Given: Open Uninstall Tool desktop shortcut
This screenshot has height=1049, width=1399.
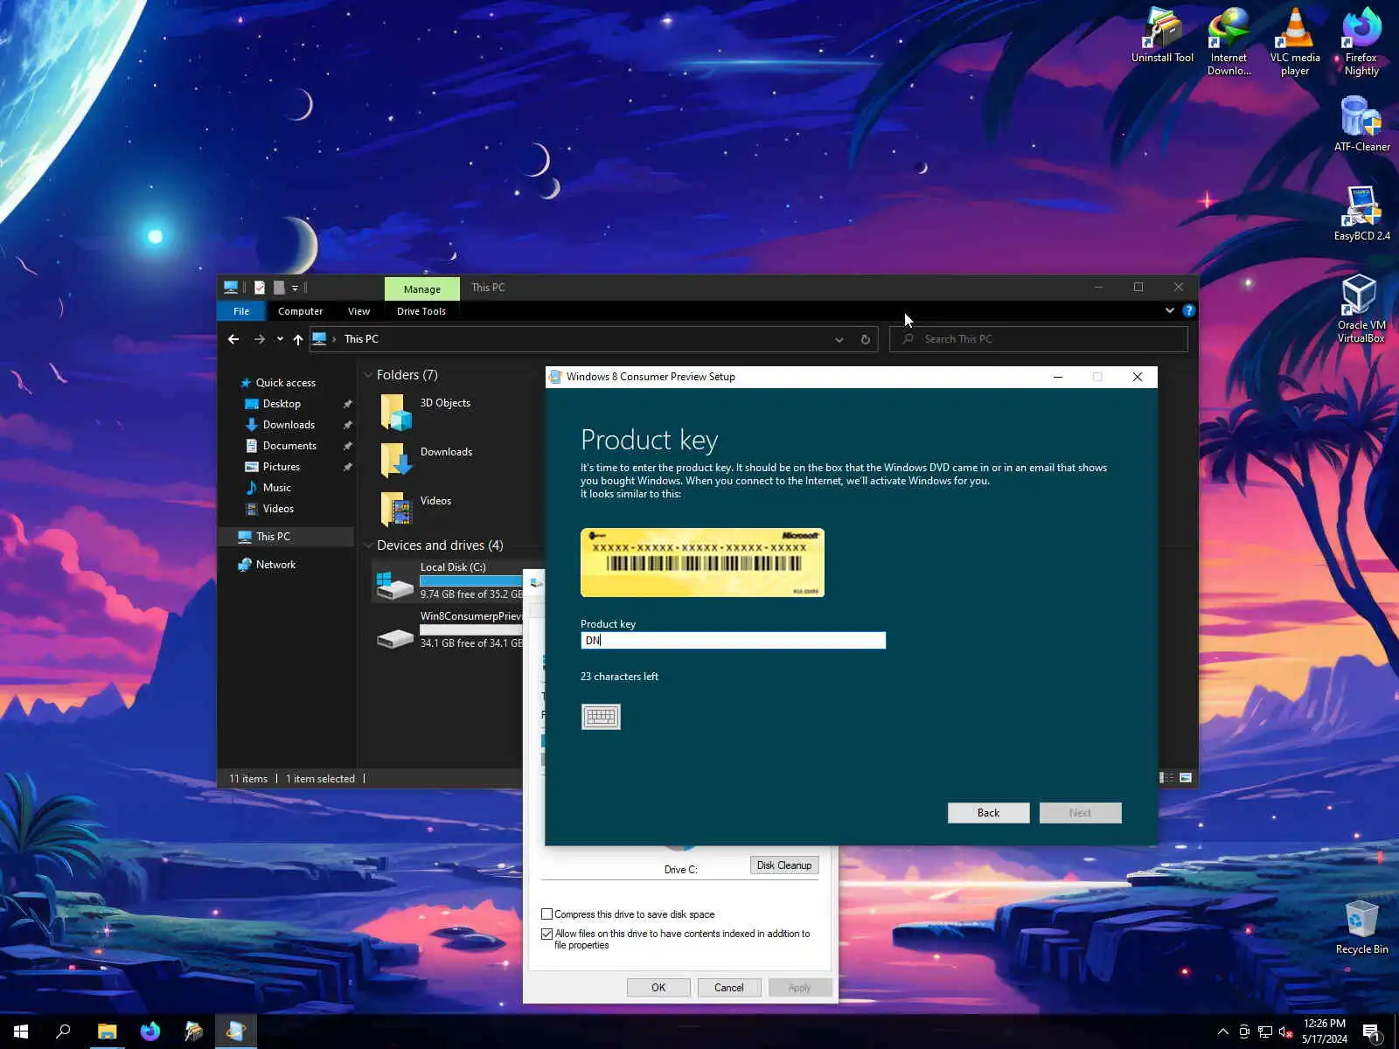Looking at the screenshot, I should pyautogui.click(x=1162, y=35).
